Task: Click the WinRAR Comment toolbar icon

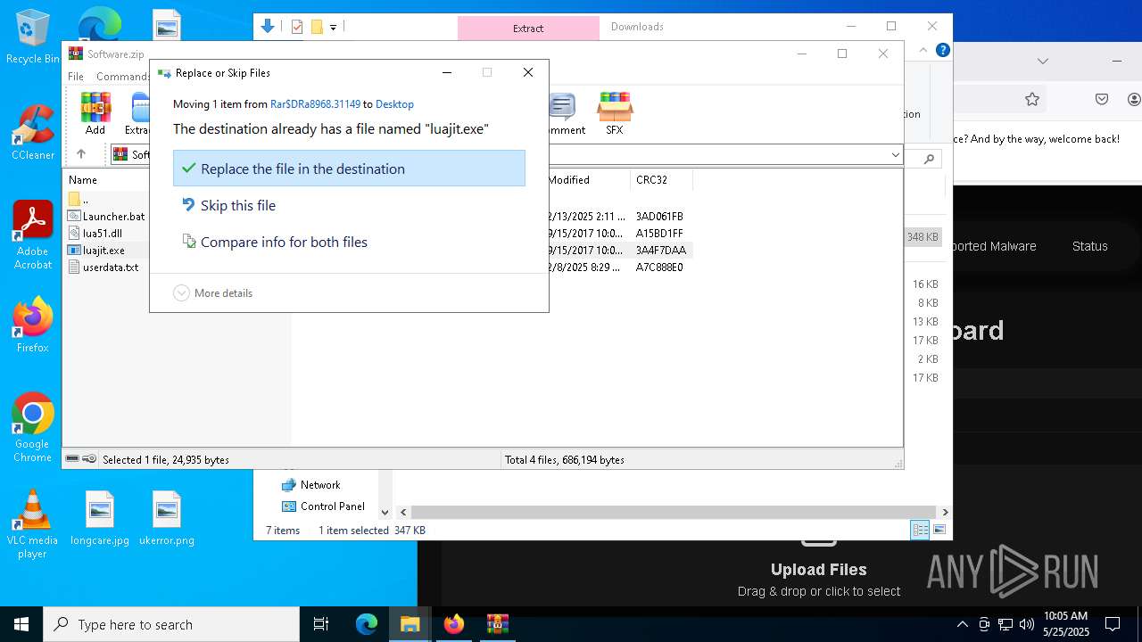Action: pyautogui.click(x=564, y=113)
